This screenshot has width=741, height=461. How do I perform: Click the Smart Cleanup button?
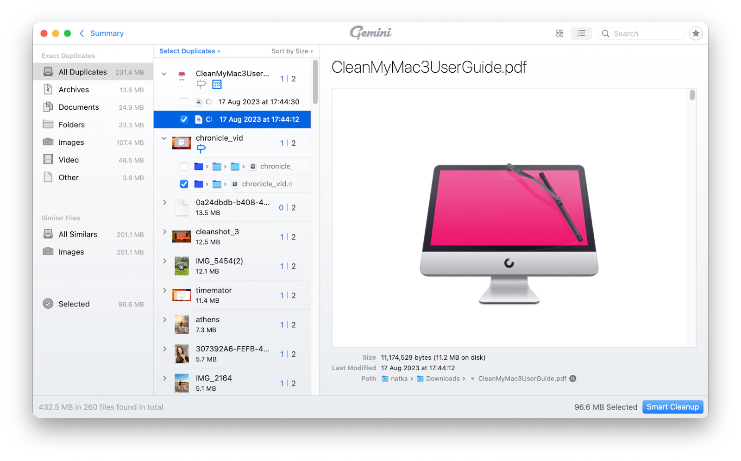[672, 407]
